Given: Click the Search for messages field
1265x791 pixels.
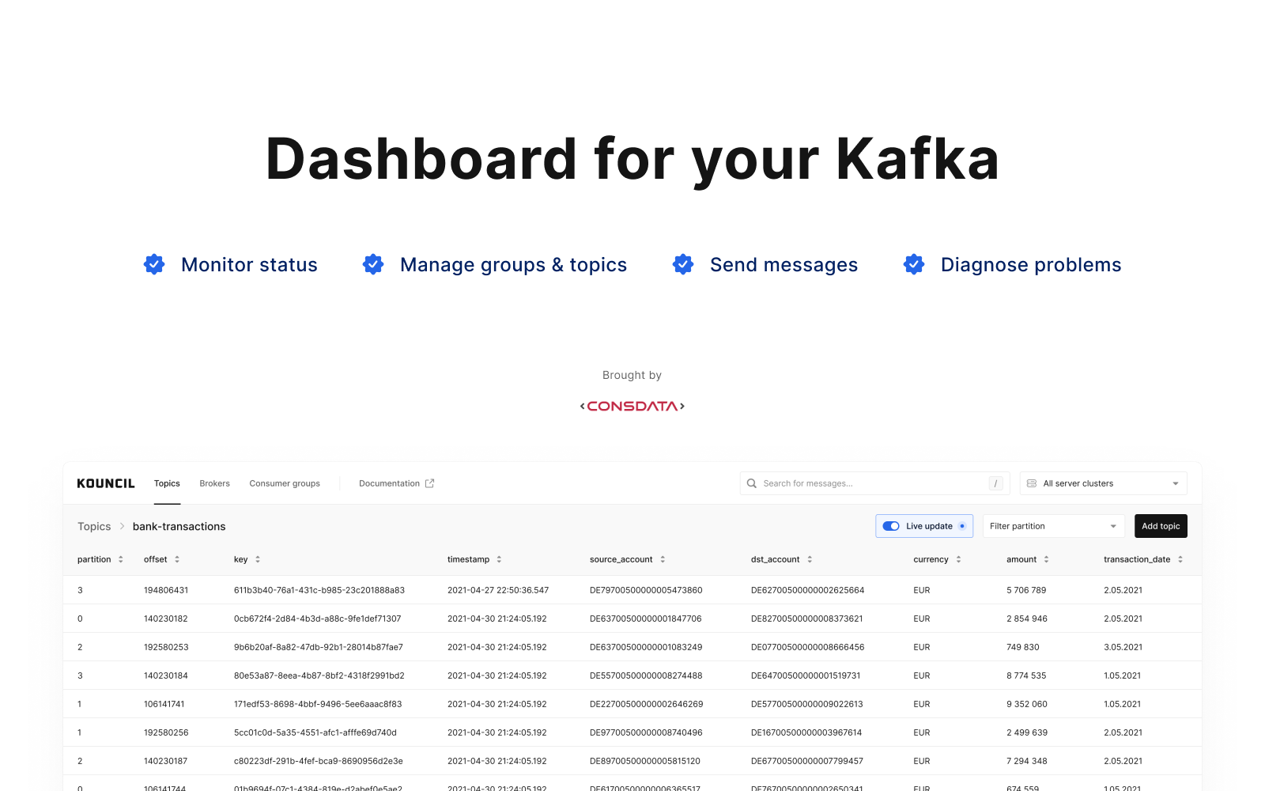Looking at the screenshot, I should click(x=874, y=483).
